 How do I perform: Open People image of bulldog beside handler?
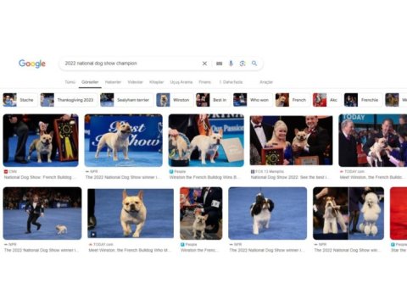(x=201, y=213)
